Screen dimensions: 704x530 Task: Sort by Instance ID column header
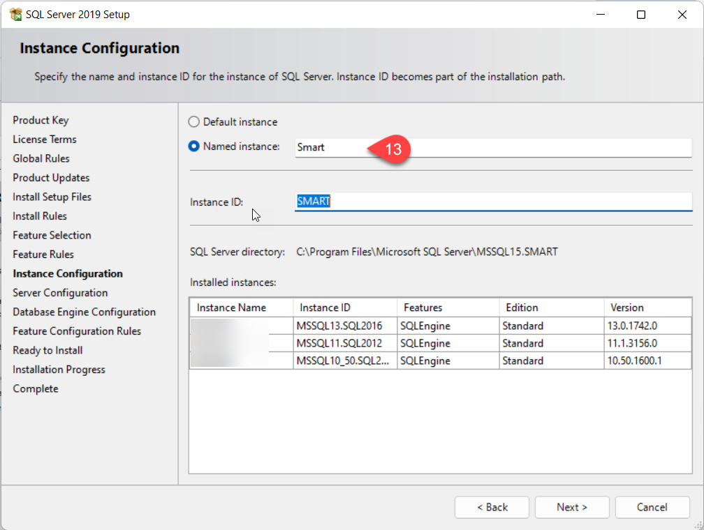click(345, 308)
